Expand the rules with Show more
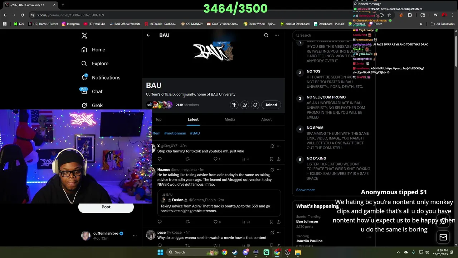The height and width of the screenshot is (258, 458). click(x=305, y=190)
